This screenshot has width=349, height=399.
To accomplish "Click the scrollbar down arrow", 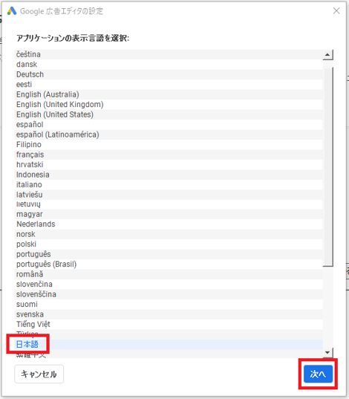I will pos(327,352).
